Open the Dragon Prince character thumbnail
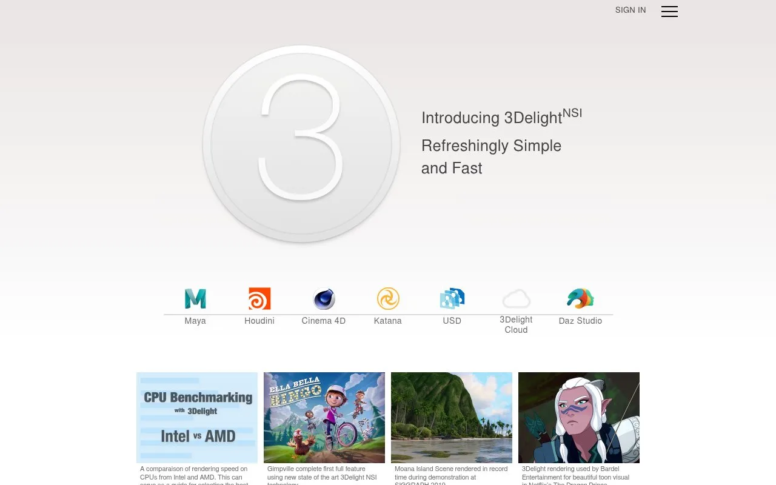 click(579, 418)
